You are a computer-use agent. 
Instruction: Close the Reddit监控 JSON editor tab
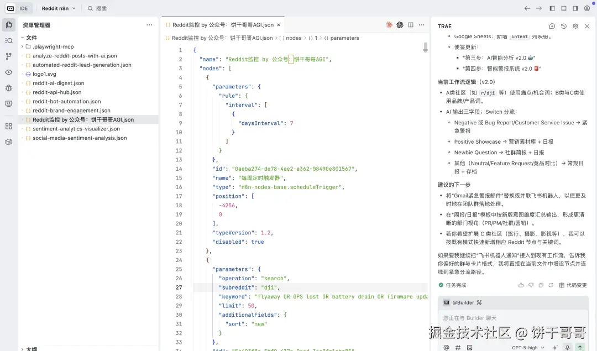click(x=279, y=25)
